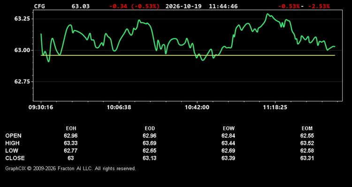Click the 63.25 y-axis label
Viewport: 352px width, 187px height.
point(22,19)
